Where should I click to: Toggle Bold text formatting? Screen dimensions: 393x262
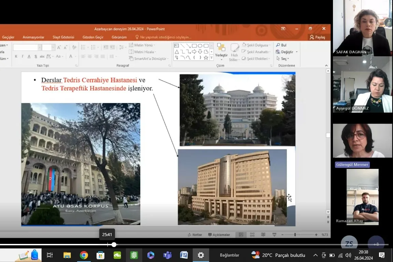(x=16, y=57)
